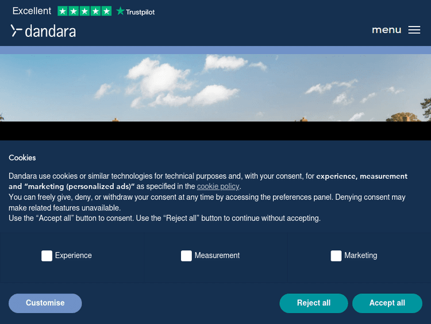Viewport: 431px width, 324px height.
Task: Open the cookie policy link
Action: [x=218, y=186]
